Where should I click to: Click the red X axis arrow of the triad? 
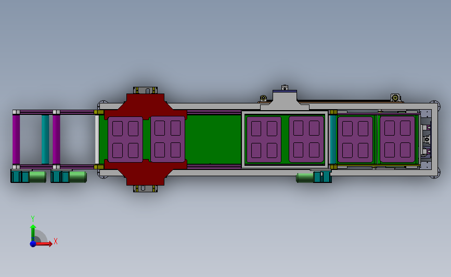click(43, 244)
